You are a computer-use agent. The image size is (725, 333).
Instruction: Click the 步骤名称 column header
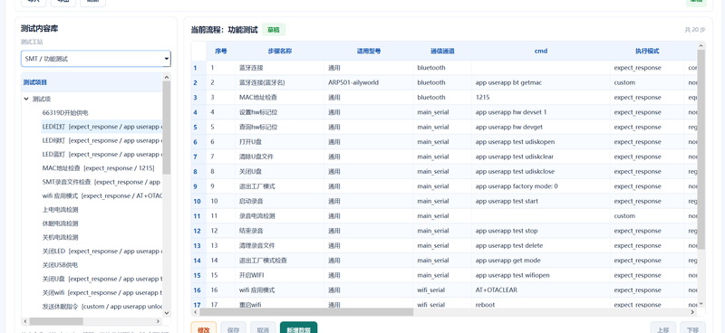(x=280, y=52)
